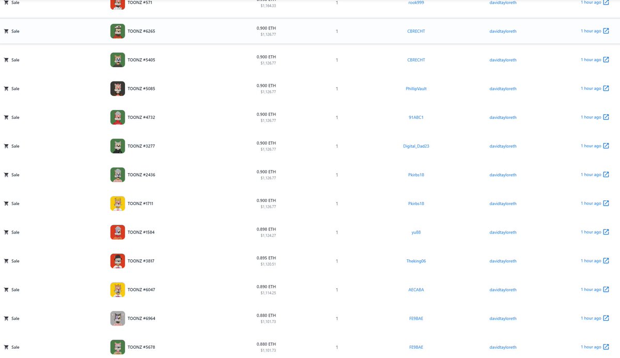Open external link icon for TOONZ #6964 row
Screen dimensions: 620x358
(x=606, y=318)
